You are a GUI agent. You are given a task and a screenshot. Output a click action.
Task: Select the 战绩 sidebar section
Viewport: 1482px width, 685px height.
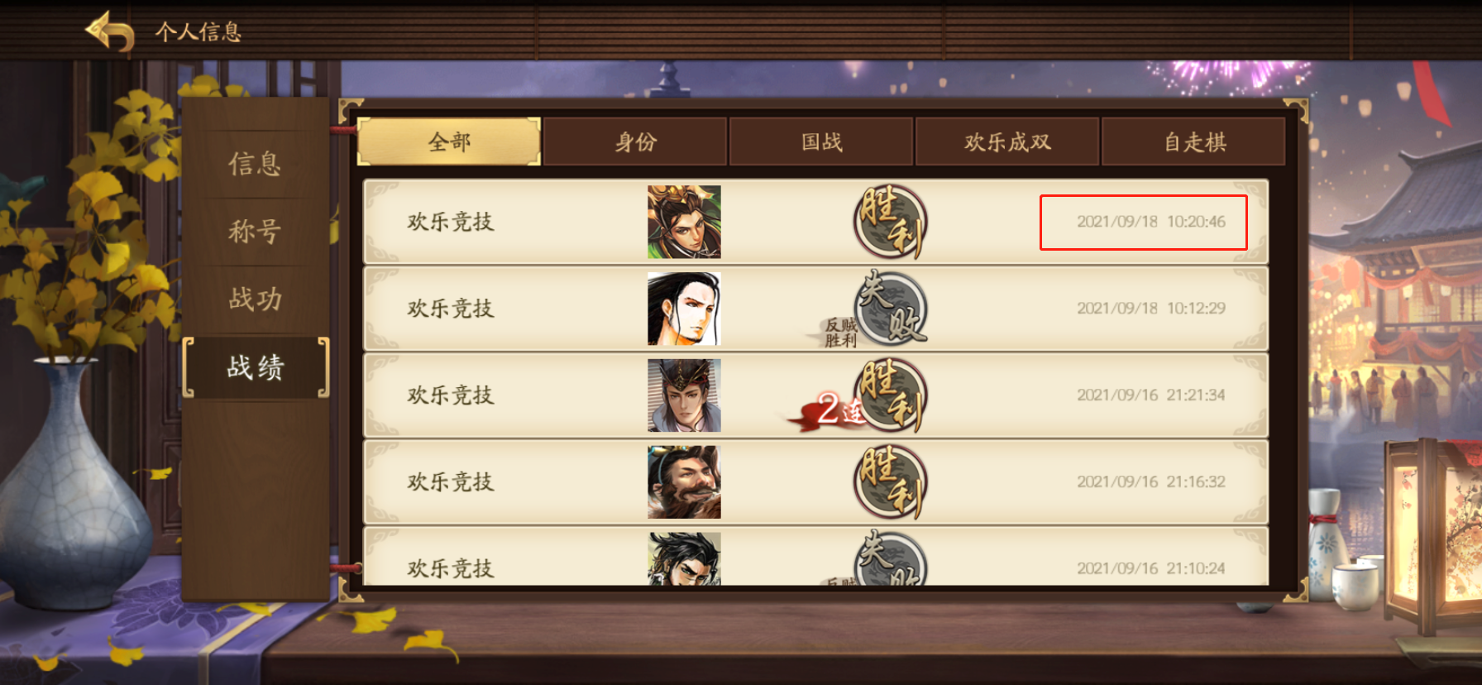[256, 366]
